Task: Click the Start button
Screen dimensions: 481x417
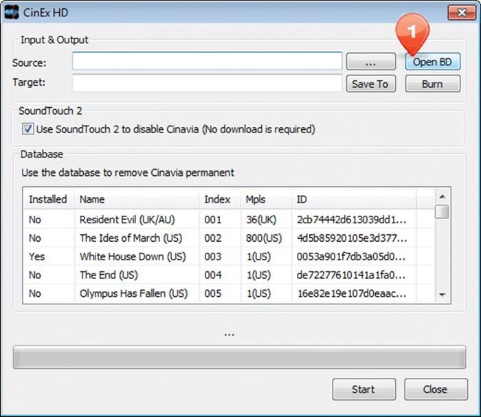Action: pyautogui.click(x=363, y=390)
